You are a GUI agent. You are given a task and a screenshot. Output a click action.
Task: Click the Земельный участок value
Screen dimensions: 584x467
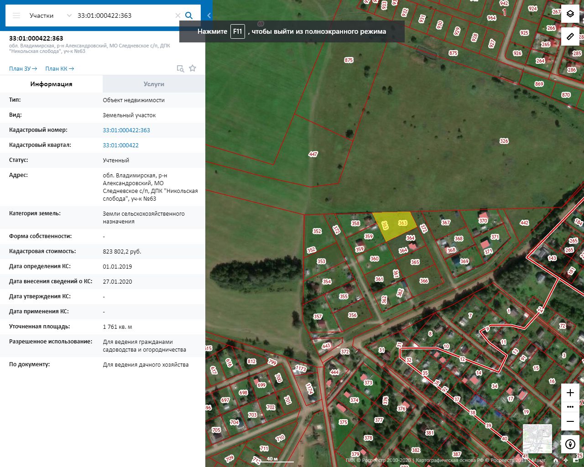(129, 115)
